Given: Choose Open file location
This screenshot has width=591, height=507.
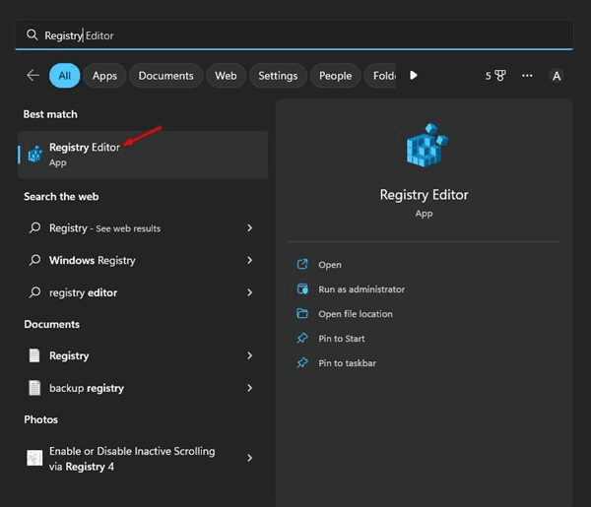Looking at the screenshot, I should pyautogui.click(x=356, y=314).
